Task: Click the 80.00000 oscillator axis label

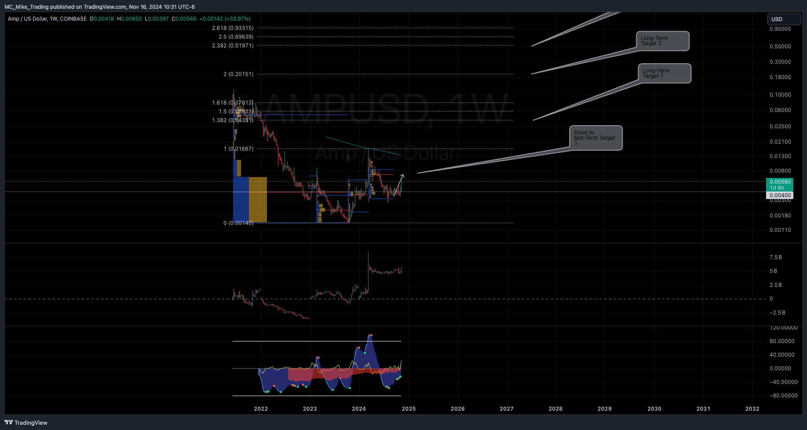Action: coord(782,341)
